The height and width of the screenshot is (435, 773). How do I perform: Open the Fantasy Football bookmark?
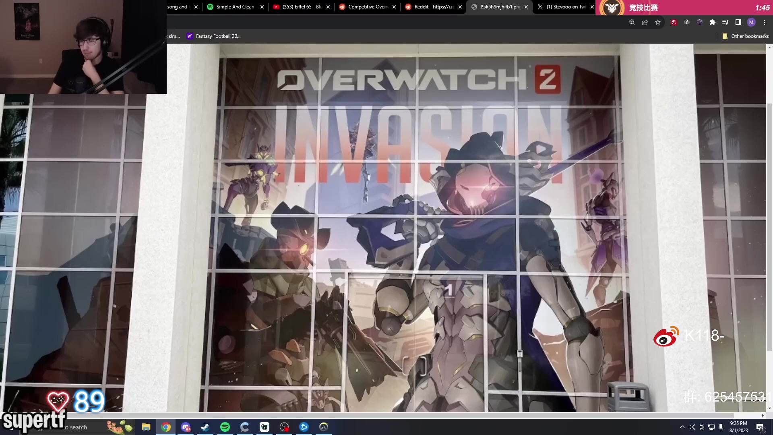[214, 36]
